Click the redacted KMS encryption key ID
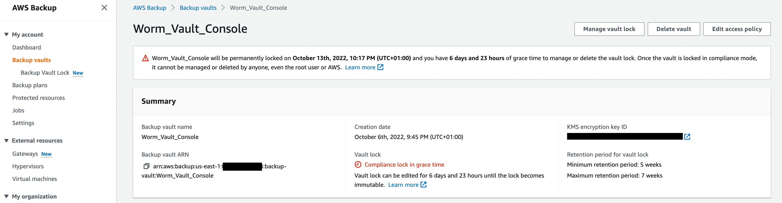This screenshot has width=782, height=203. [625, 136]
